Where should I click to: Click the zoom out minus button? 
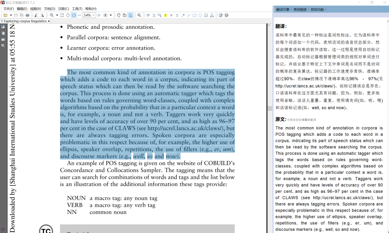click(79, 15)
